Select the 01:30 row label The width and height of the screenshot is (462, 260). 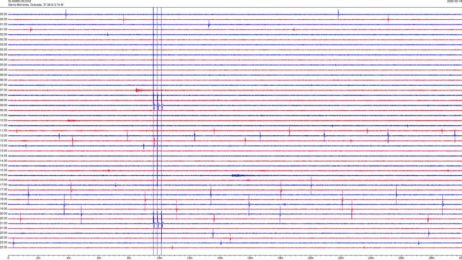[x=4, y=29]
